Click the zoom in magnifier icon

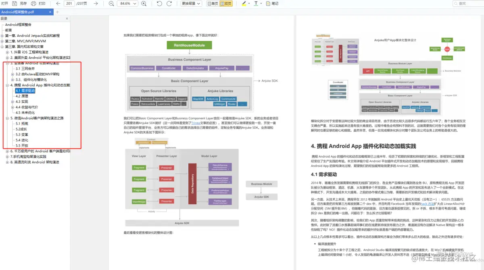(x=144, y=4)
